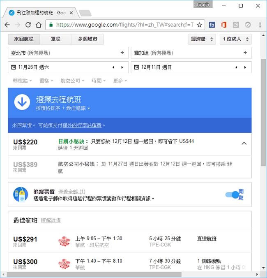The height and width of the screenshot is (278, 267).
Task: Open the Chrome three-dot menu
Action: (x=260, y=25)
